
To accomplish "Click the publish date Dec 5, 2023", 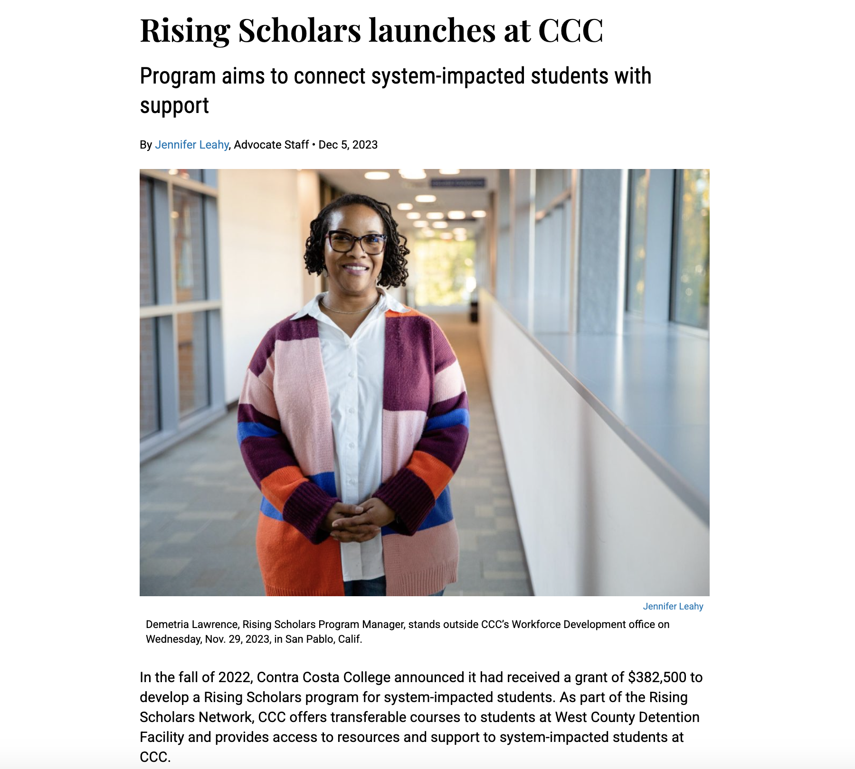I will coord(348,145).
